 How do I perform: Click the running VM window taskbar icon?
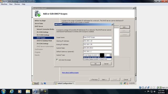[44, 91]
